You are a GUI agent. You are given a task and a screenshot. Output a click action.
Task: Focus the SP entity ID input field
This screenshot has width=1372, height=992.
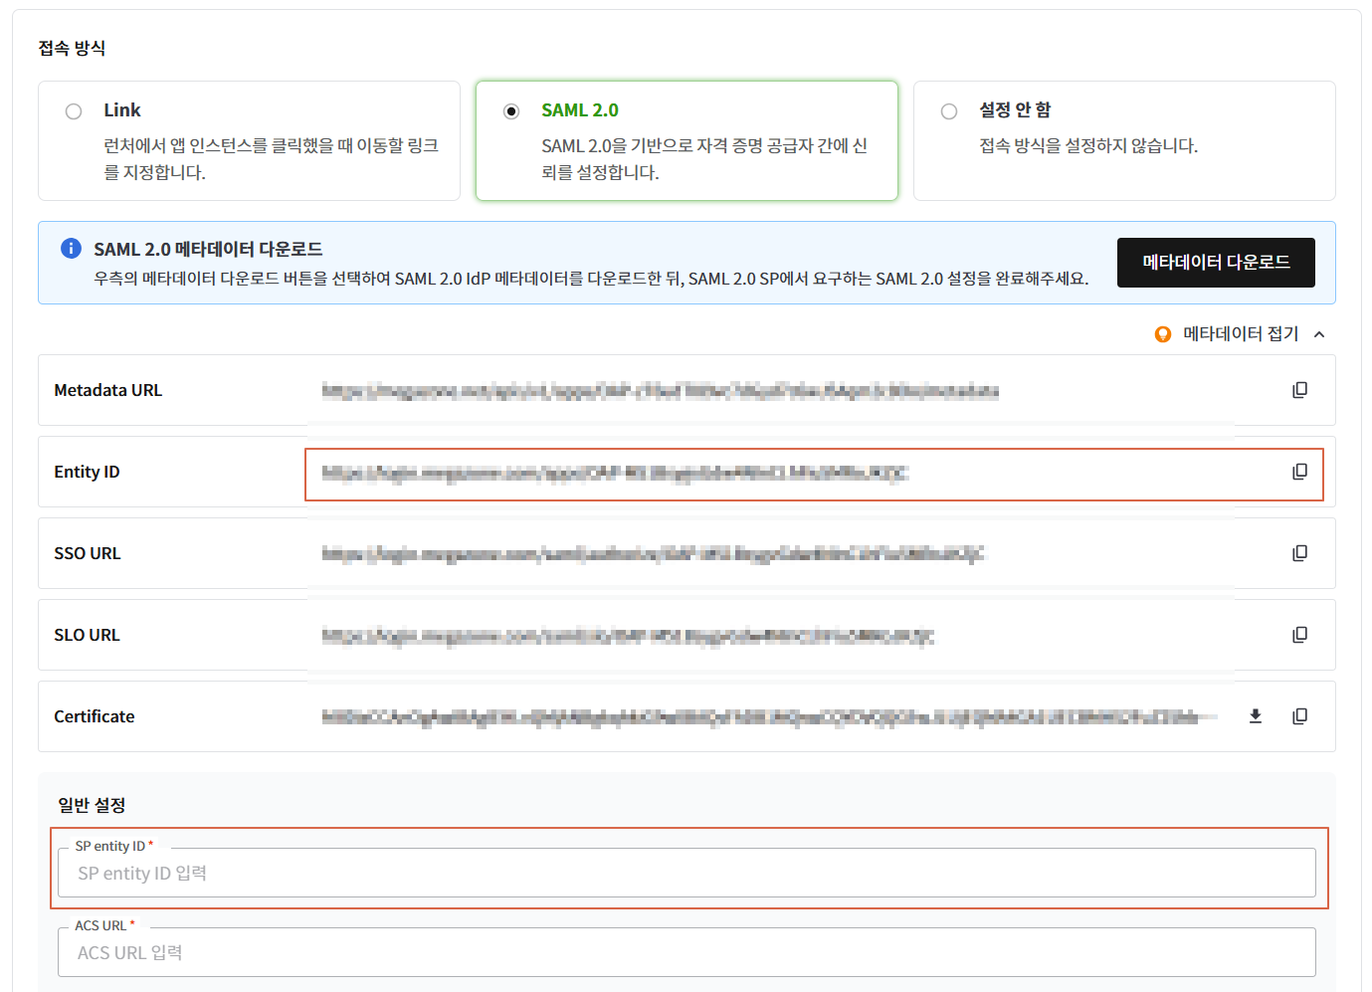click(x=686, y=874)
